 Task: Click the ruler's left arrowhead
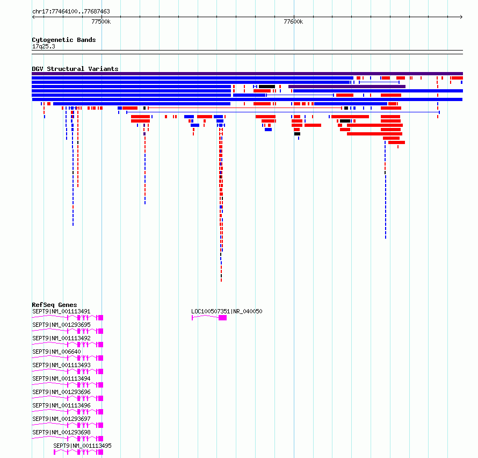pos(33,17)
